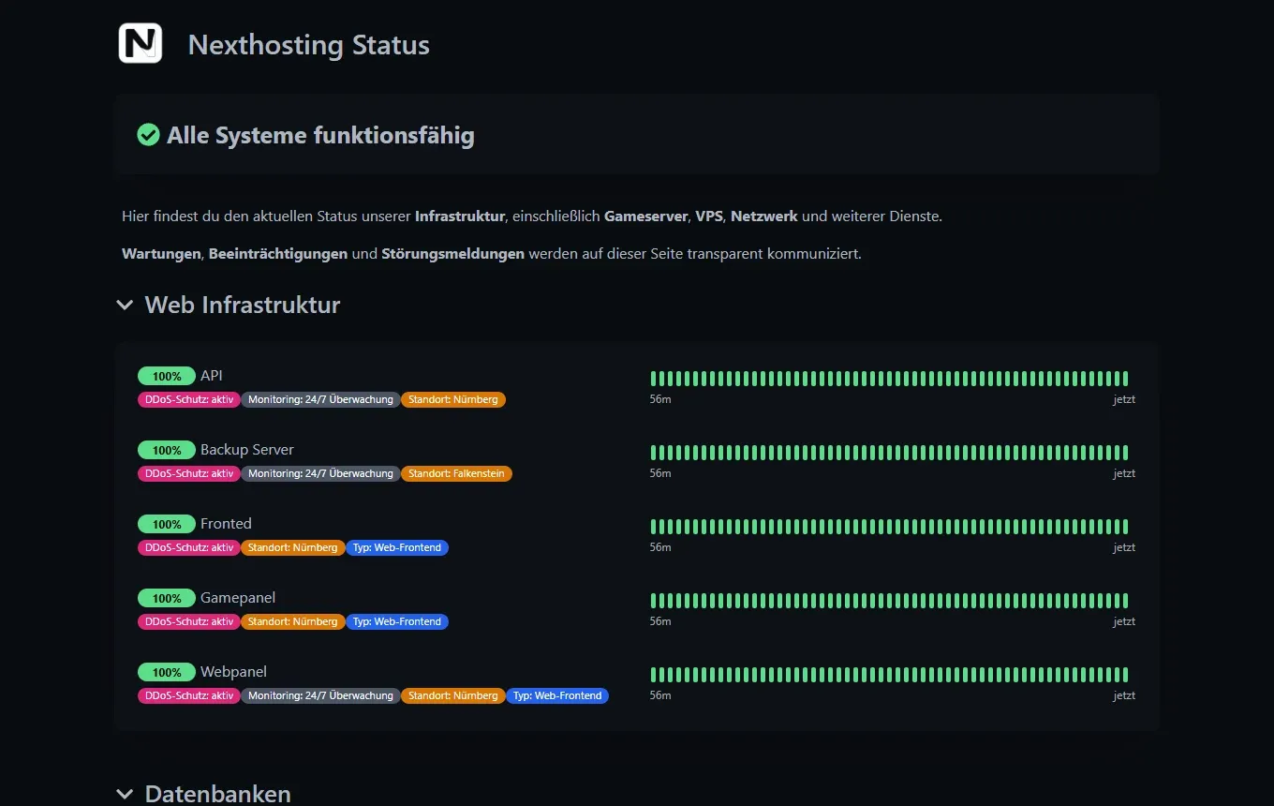Click Backup Server's Monitoring 24/7 tag
Screen dimensions: 1274x806
320,473
